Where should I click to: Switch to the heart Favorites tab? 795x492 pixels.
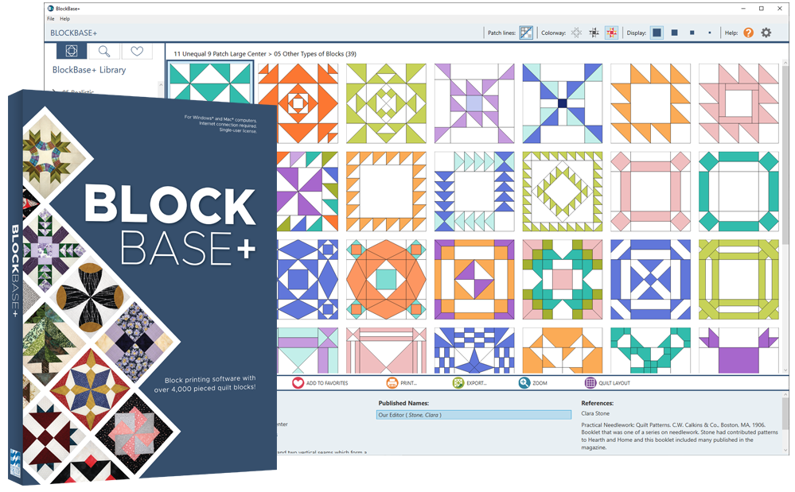(137, 51)
